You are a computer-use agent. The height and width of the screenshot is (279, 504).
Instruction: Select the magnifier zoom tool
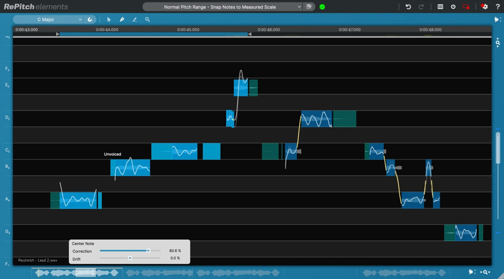point(147,20)
